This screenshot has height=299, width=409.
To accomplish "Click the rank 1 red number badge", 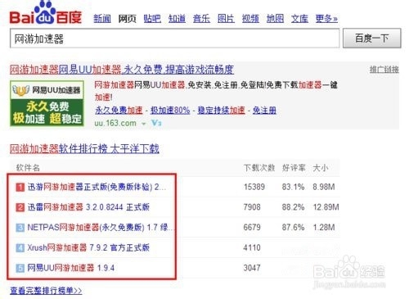I will (x=20, y=187).
